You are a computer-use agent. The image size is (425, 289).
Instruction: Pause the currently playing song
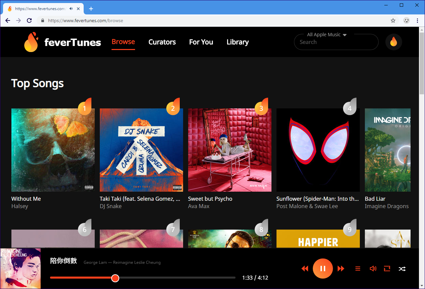tap(323, 269)
